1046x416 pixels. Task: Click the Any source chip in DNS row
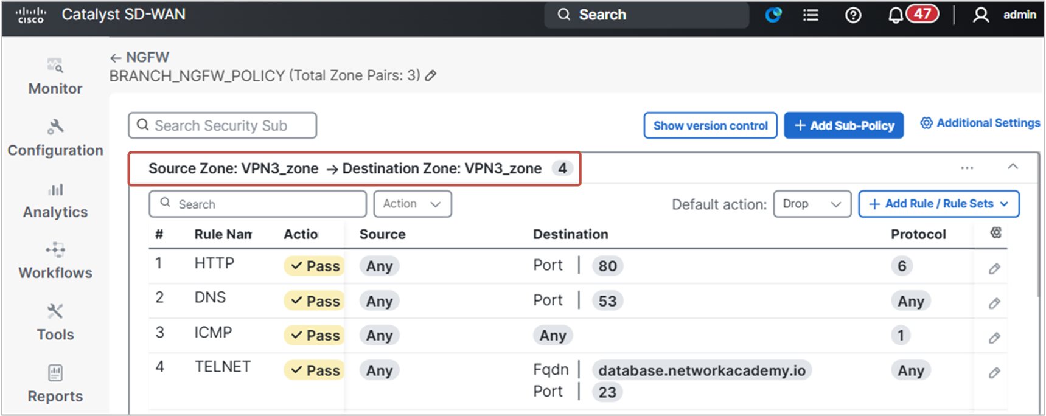click(379, 301)
